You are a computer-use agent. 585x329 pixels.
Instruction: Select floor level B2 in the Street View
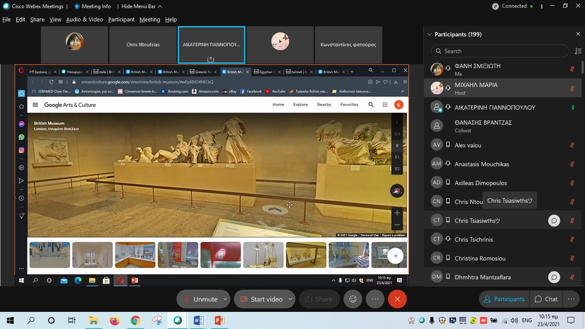397,169
